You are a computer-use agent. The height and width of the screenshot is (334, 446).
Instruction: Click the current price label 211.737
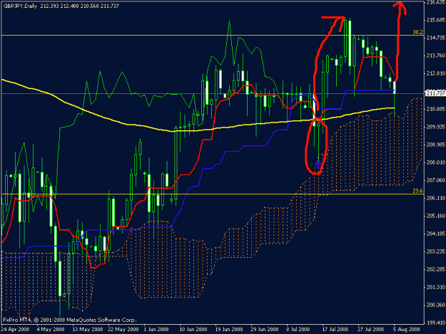pos(435,93)
